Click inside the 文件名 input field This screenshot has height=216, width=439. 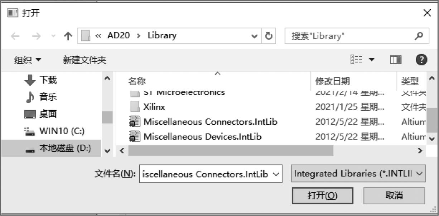205,174
